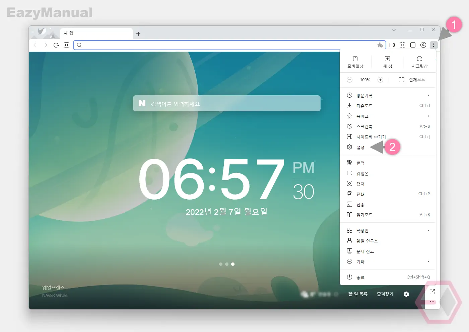Open 할 일 목록 on the new tab page
This screenshot has height=332, width=469.
coord(358,294)
